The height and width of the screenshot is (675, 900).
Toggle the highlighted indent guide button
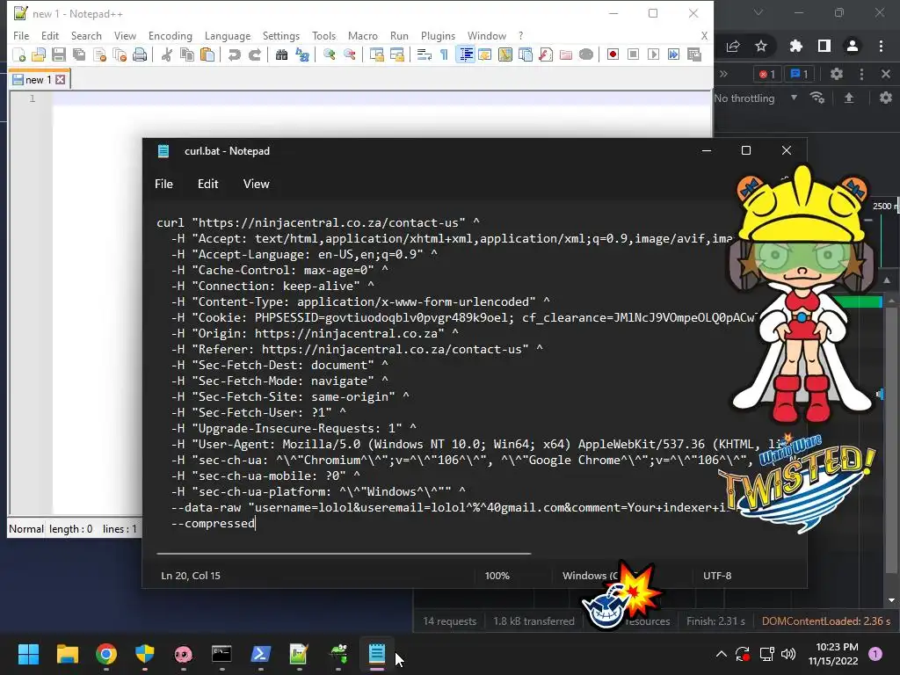[466, 54]
